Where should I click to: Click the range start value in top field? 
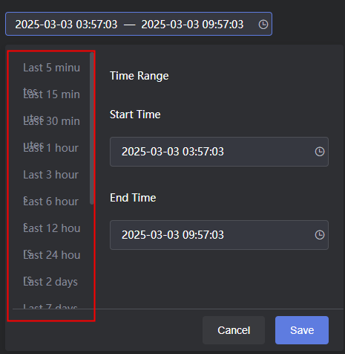click(x=66, y=25)
